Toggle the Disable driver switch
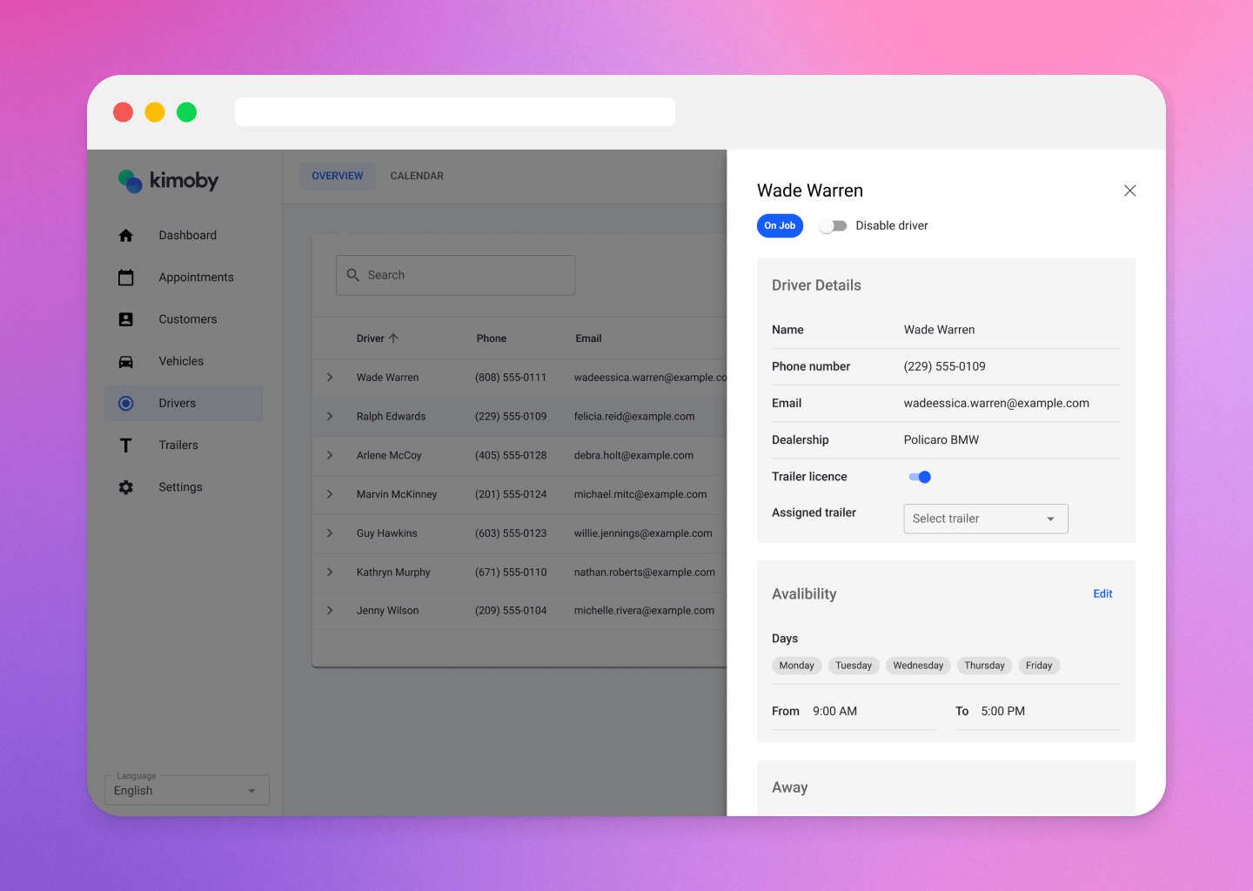This screenshot has height=891, width=1253. tap(832, 225)
